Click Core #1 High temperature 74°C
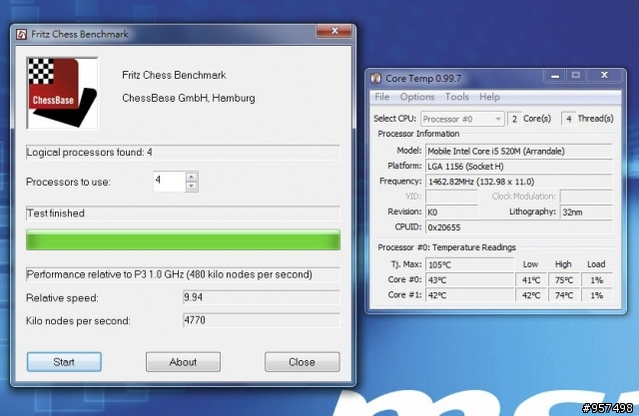The image size is (639, 416). click(564, 295)
